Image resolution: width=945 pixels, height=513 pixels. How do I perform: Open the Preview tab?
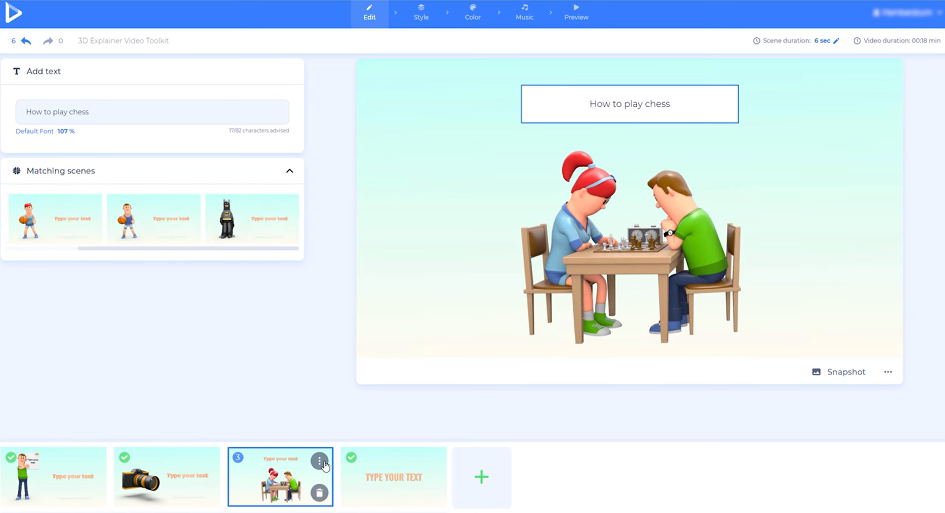pos(576,12)
